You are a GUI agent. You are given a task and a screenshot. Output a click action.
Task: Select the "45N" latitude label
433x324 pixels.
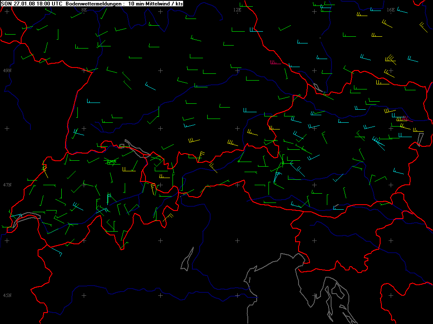[7, 295]
